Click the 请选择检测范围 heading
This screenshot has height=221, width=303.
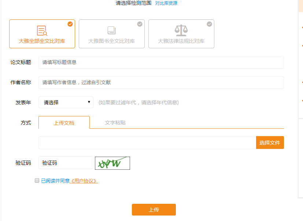pos(133,3)
